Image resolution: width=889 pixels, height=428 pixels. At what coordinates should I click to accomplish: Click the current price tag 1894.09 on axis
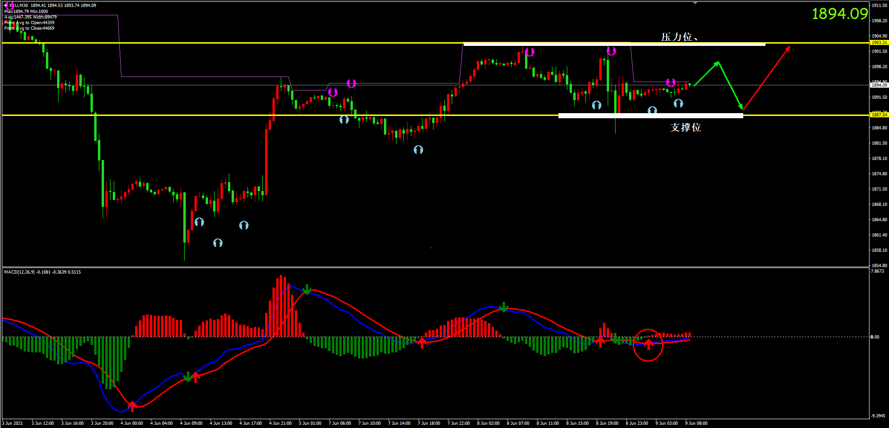tap(879, 85)
